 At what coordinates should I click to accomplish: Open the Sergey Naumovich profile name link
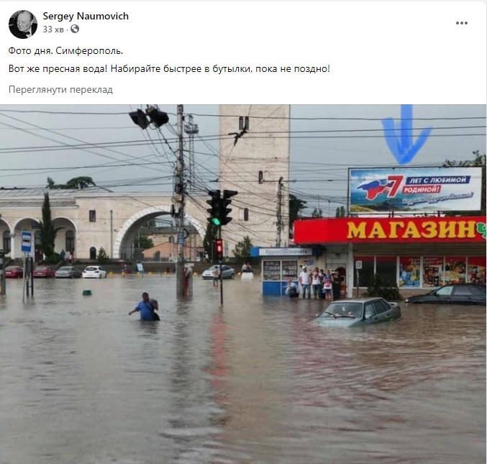[86, 16]
